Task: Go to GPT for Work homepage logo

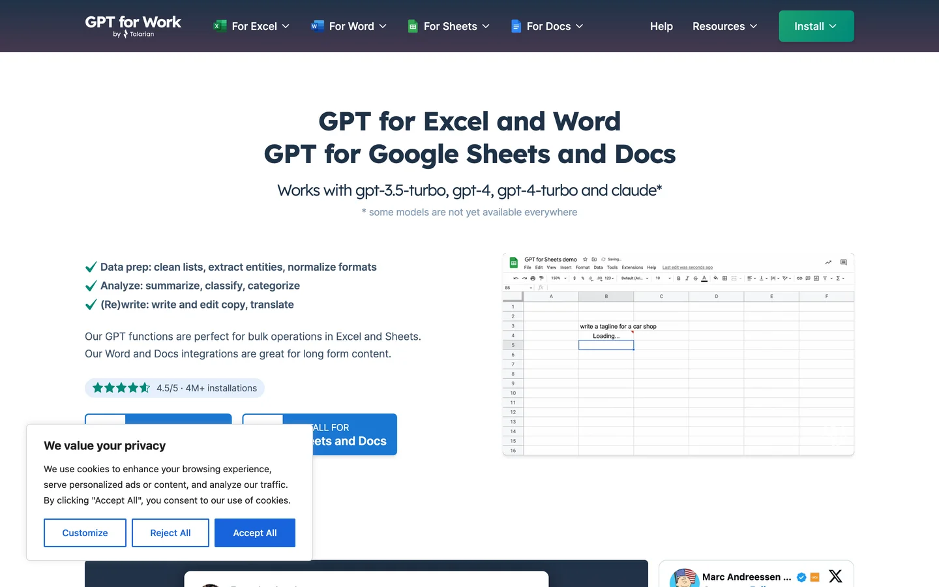Action: click(x=133, y=26)
